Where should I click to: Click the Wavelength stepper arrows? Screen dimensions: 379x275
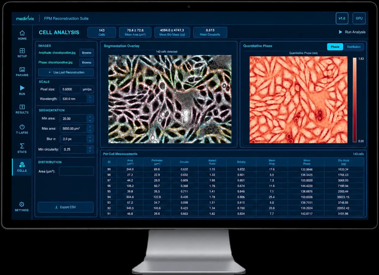point(90,99)
